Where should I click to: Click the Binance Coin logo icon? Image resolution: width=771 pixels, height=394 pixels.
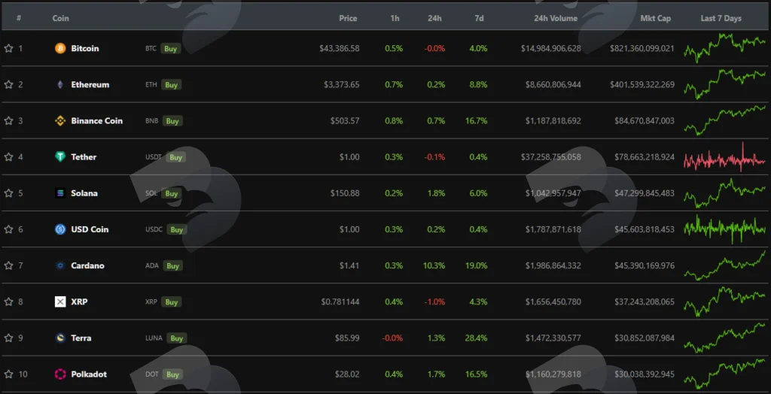60,121
